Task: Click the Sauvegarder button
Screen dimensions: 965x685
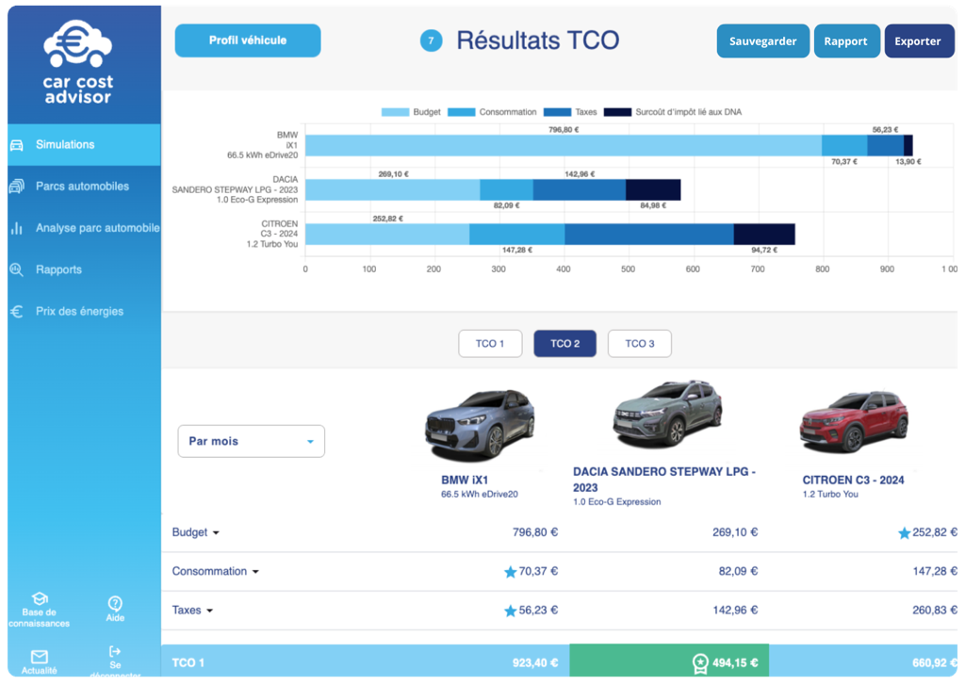Action: 763,41
